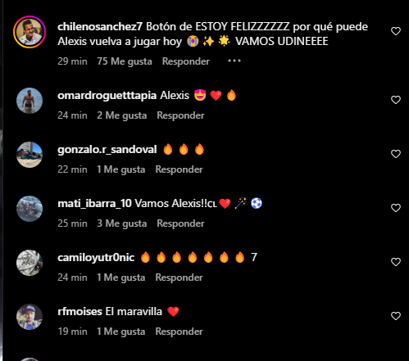Open gonzalo.r_sandoval username link
The width and height of the screenshot is (409, 361).
tap(107, 150)
